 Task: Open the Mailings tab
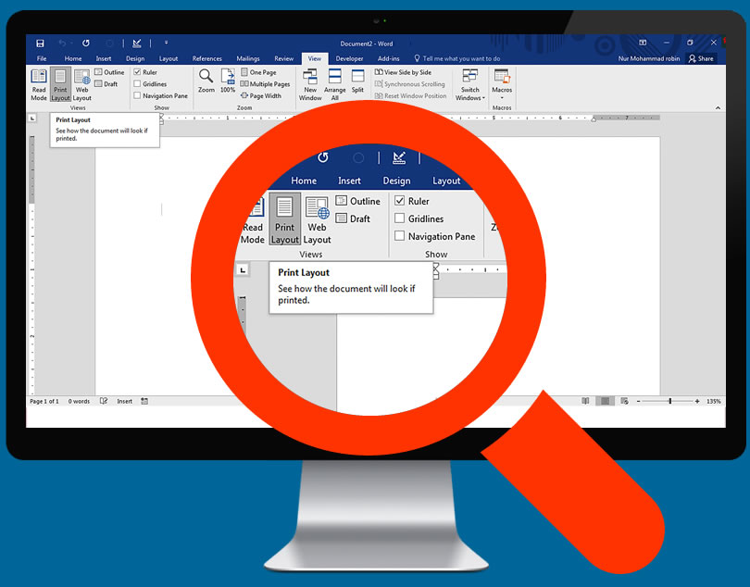coord(247,58)
